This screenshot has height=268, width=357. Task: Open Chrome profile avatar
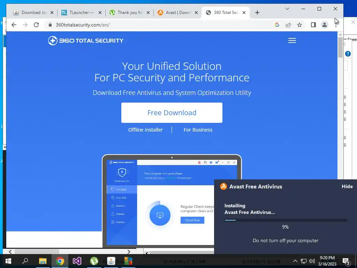325,25
